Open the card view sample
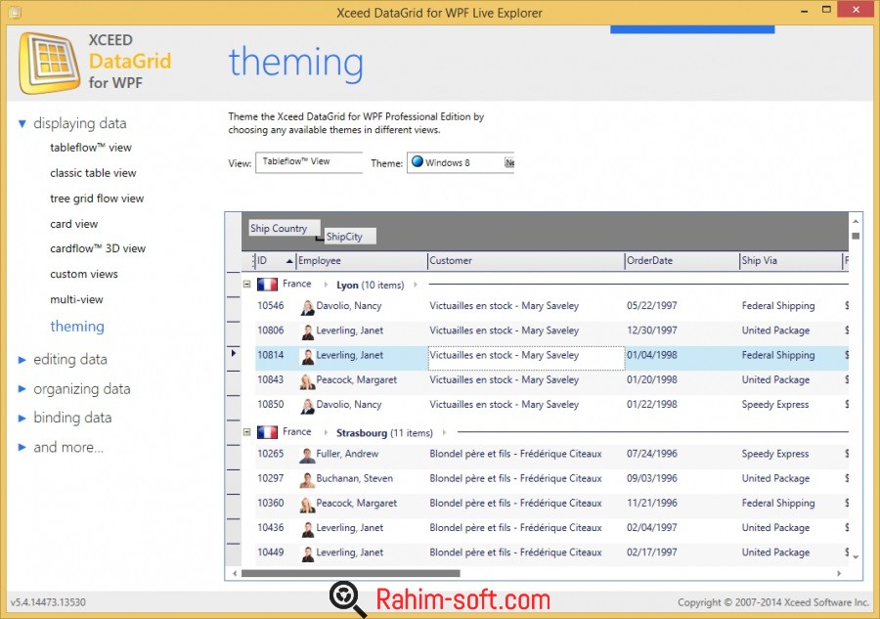 pos(73,224)
